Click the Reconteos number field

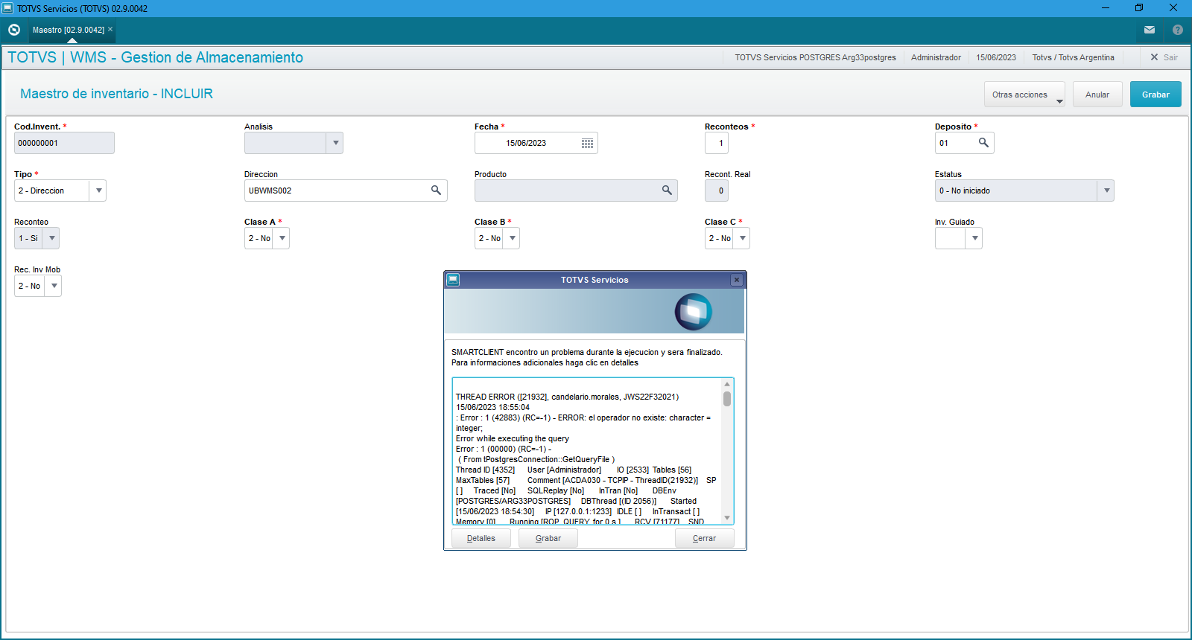click(717, 143)
